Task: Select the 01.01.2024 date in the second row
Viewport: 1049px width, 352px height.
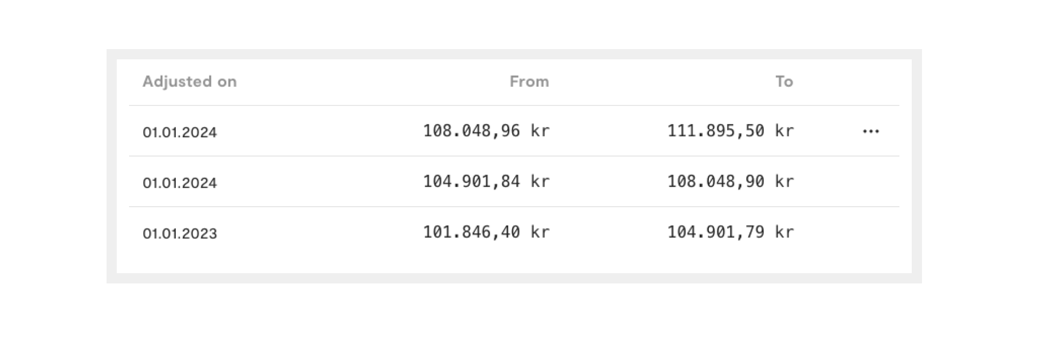Action: [x=180, y=183]
